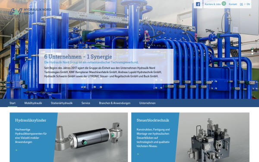Viewport: 259px width, 162px height.
Task: Open the Service menu
Action: 86,103
